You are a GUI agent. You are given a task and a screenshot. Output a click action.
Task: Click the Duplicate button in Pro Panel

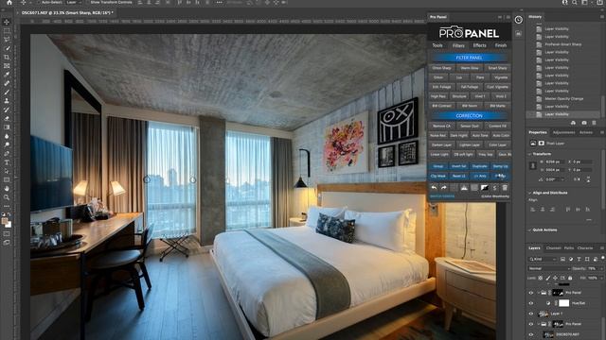480,166
